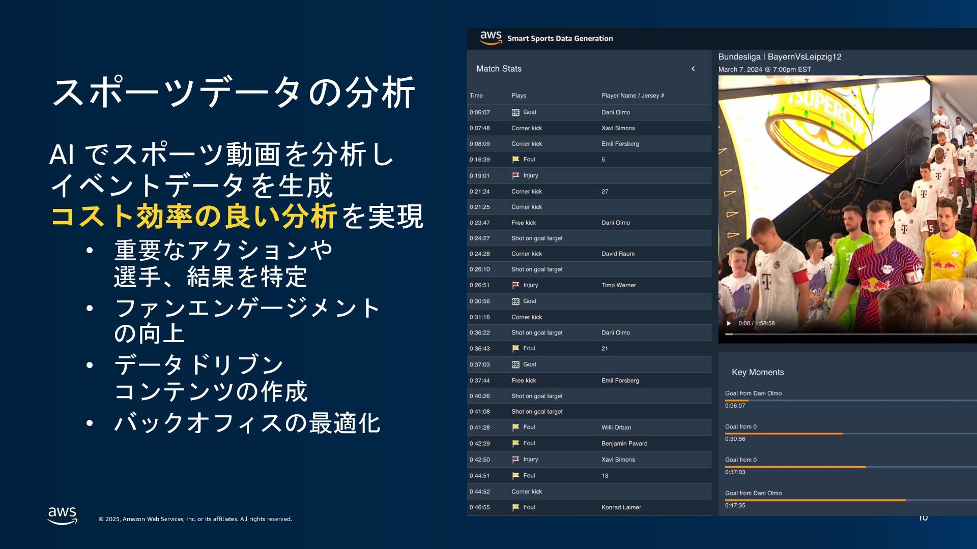This screenshot has width=977, height=549.
Task: Select Shot on goal target at 0:26:10
Action: [589, 269]
